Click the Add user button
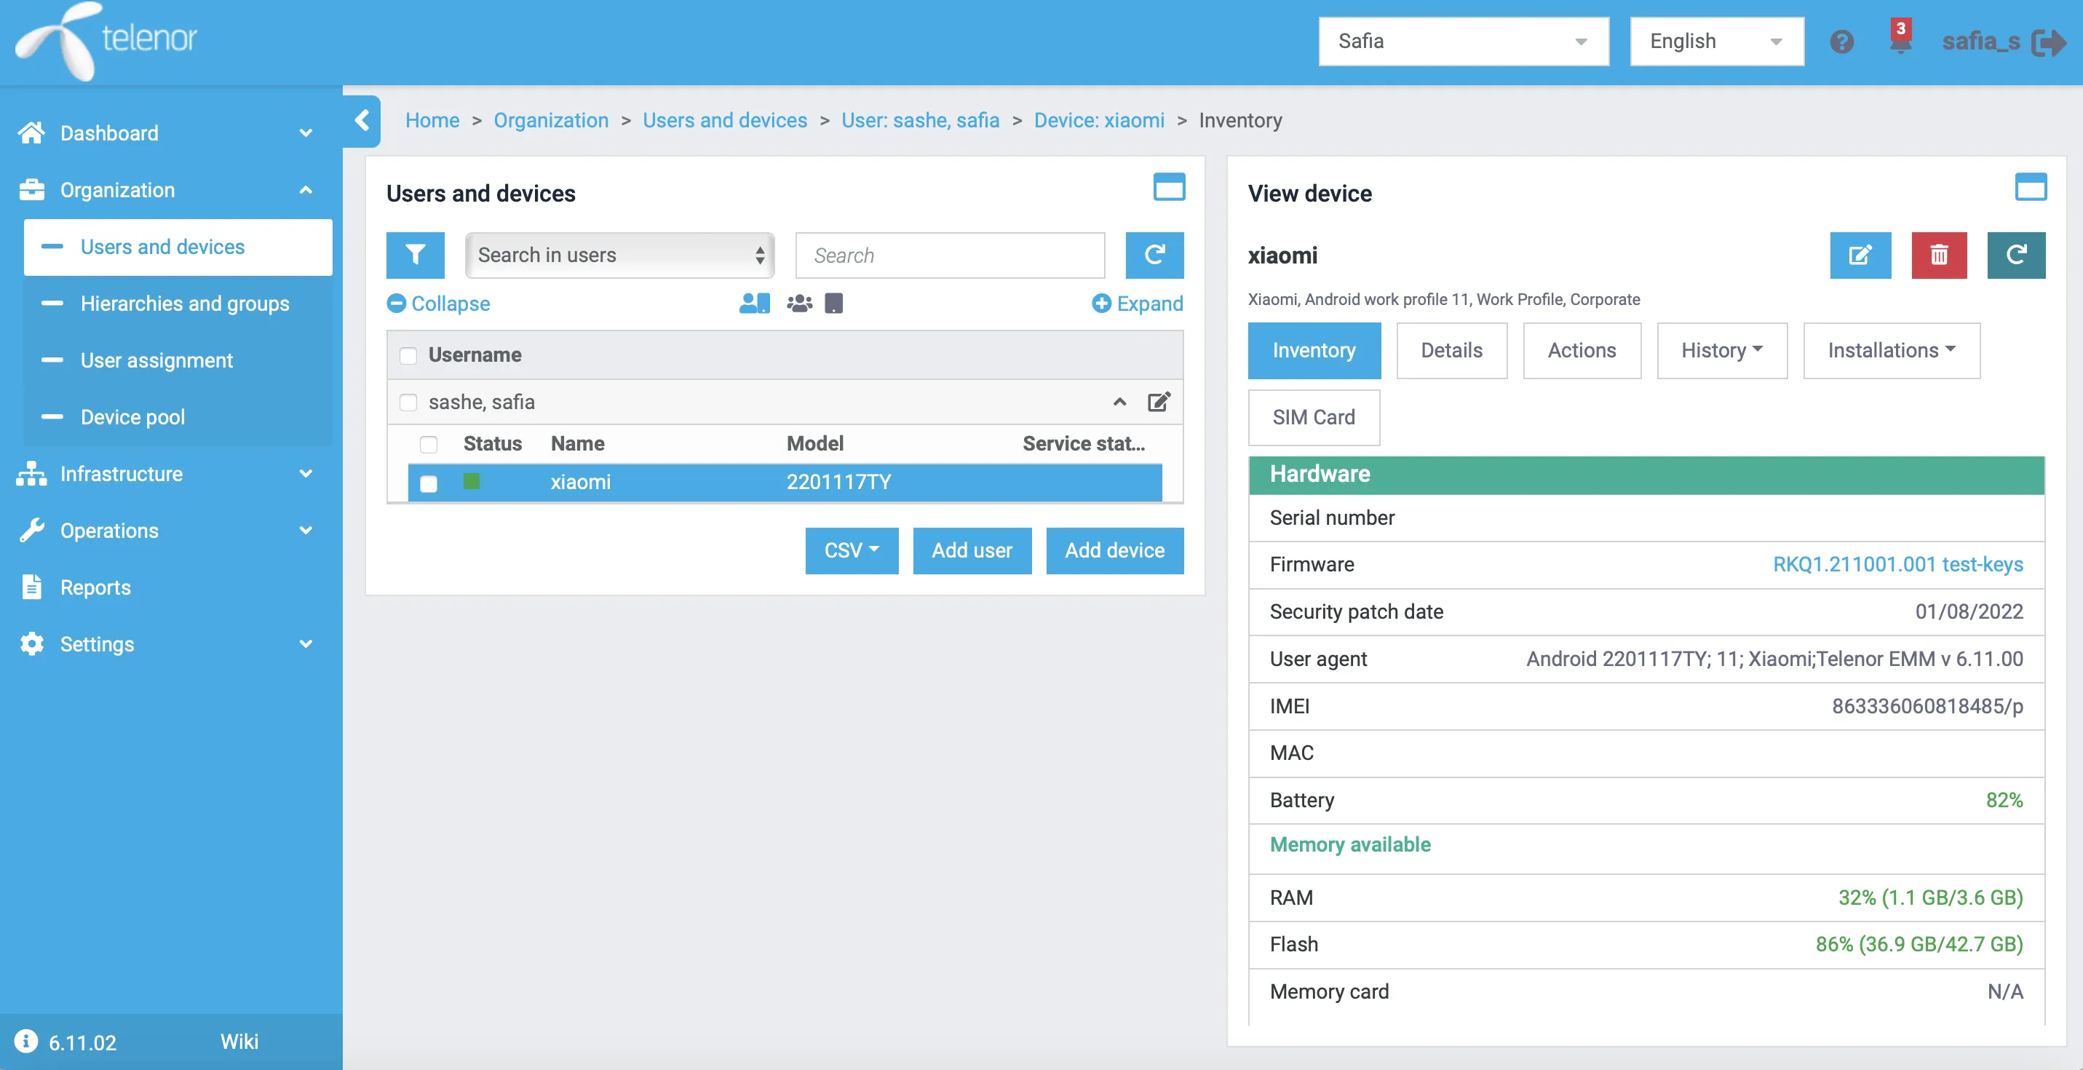The width and height of the screenshot is (2083, 1070). point(972,551)
